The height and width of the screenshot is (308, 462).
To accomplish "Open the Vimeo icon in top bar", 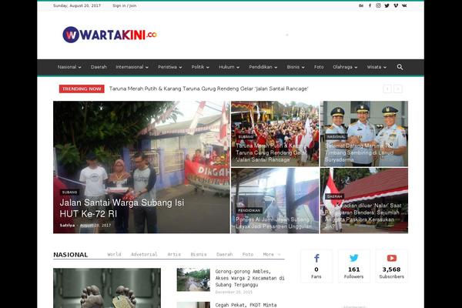I will (396, 5).
